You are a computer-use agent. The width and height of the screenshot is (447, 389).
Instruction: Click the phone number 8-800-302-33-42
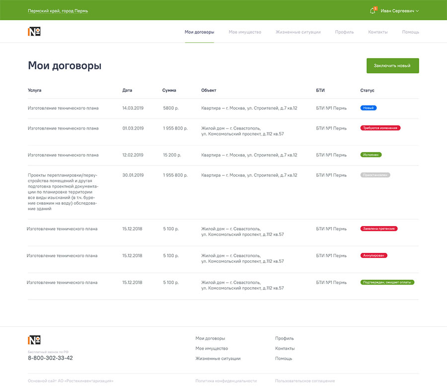pos(50,358)
